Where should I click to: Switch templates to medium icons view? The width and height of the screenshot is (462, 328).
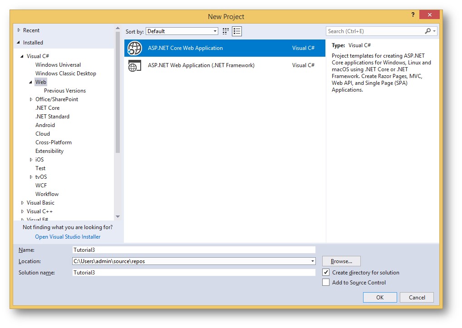(225, 31)
